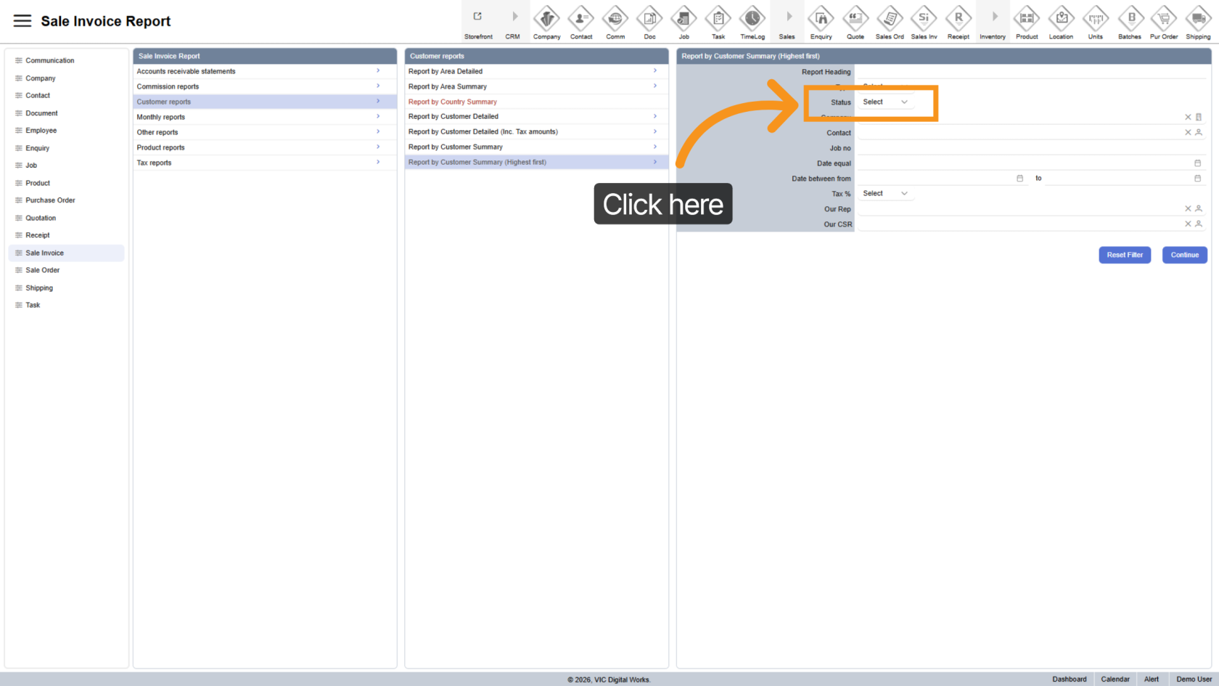The image size is (1219, 686).
Task: Open the Company module icon
Action: [x=546, y=18]
